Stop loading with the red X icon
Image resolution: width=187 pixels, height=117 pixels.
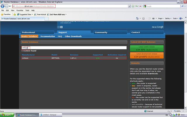140,6
